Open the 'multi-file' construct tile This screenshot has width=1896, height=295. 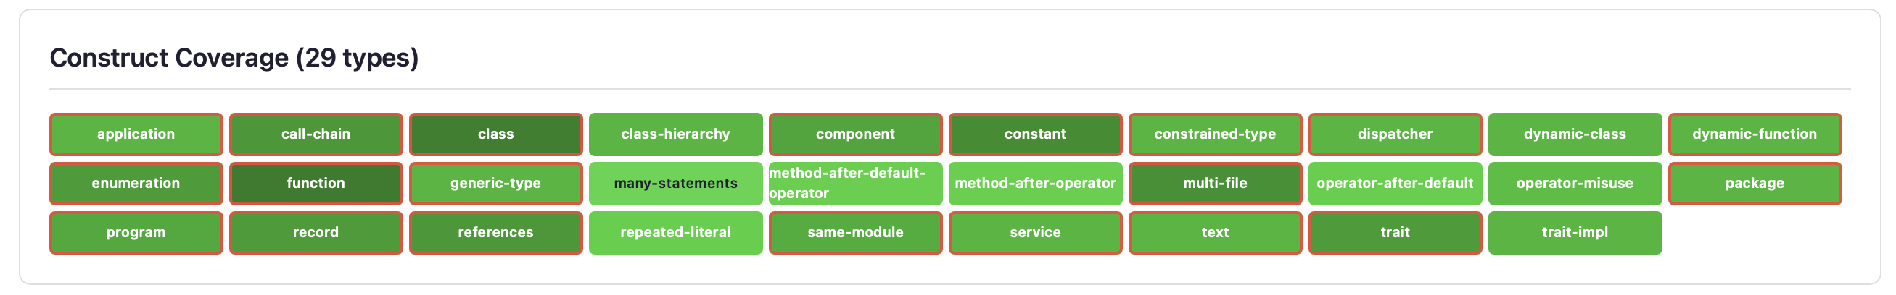tap(1214, 184)
